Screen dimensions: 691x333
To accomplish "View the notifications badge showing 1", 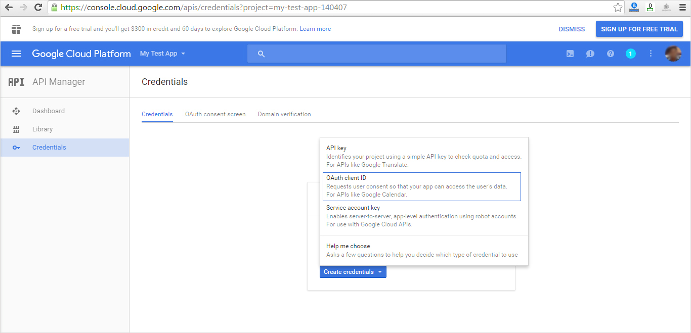I will click(631, 54).
